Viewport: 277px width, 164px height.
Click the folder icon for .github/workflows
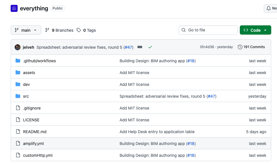(x=18, y=61)
